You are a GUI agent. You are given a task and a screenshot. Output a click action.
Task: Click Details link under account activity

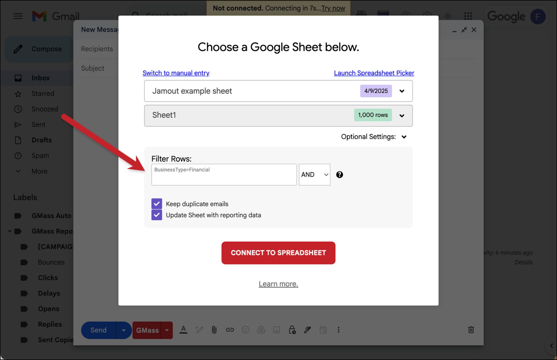click(x=524, y=262)
